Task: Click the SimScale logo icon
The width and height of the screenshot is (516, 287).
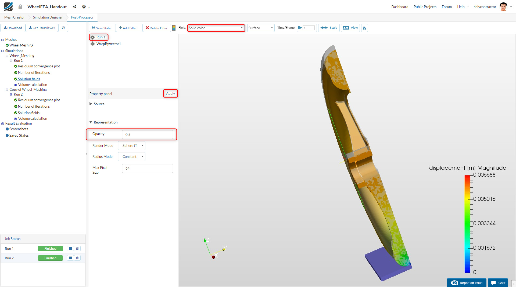Action: (x=8, y=7)
